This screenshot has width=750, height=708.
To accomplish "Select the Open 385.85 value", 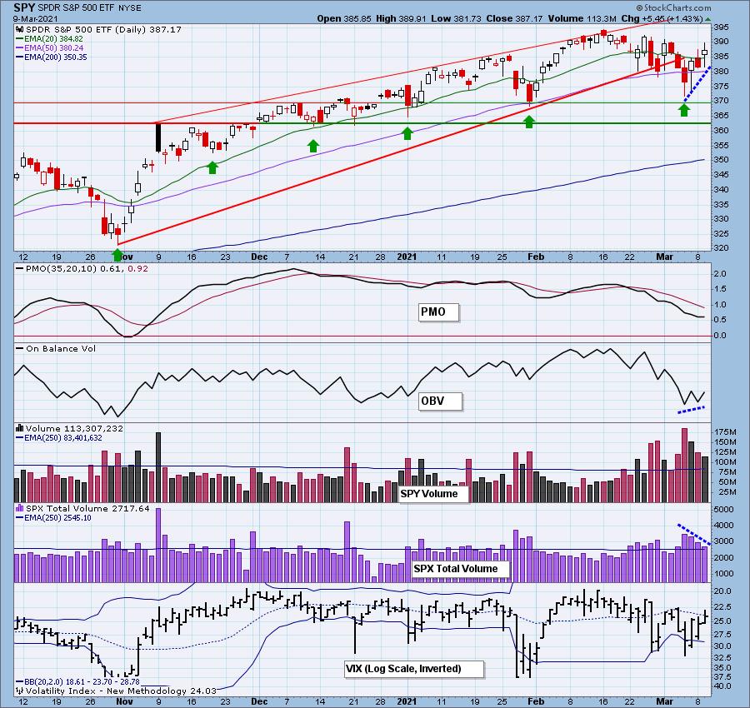I will coord(344,18).
